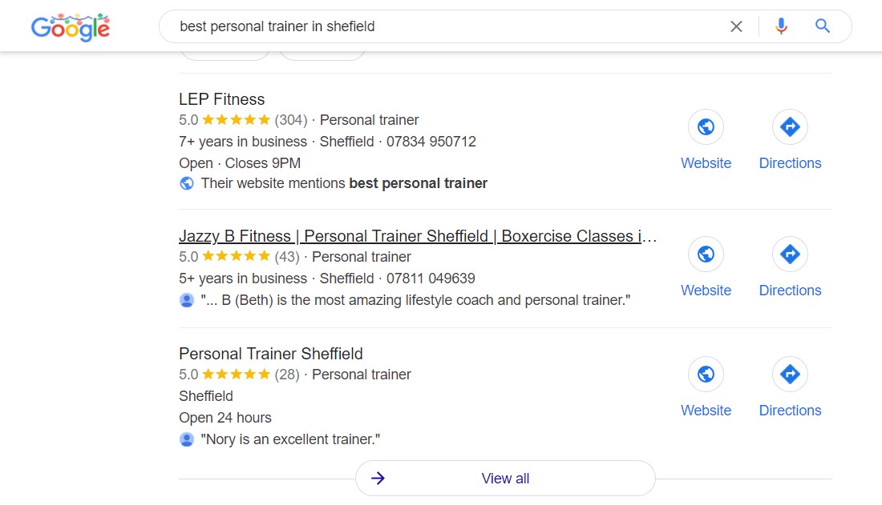The height and width of the screenshot is (505, 882).
Task: Open Jazzy B Fitness website via its globe icon
Action: 706,254
